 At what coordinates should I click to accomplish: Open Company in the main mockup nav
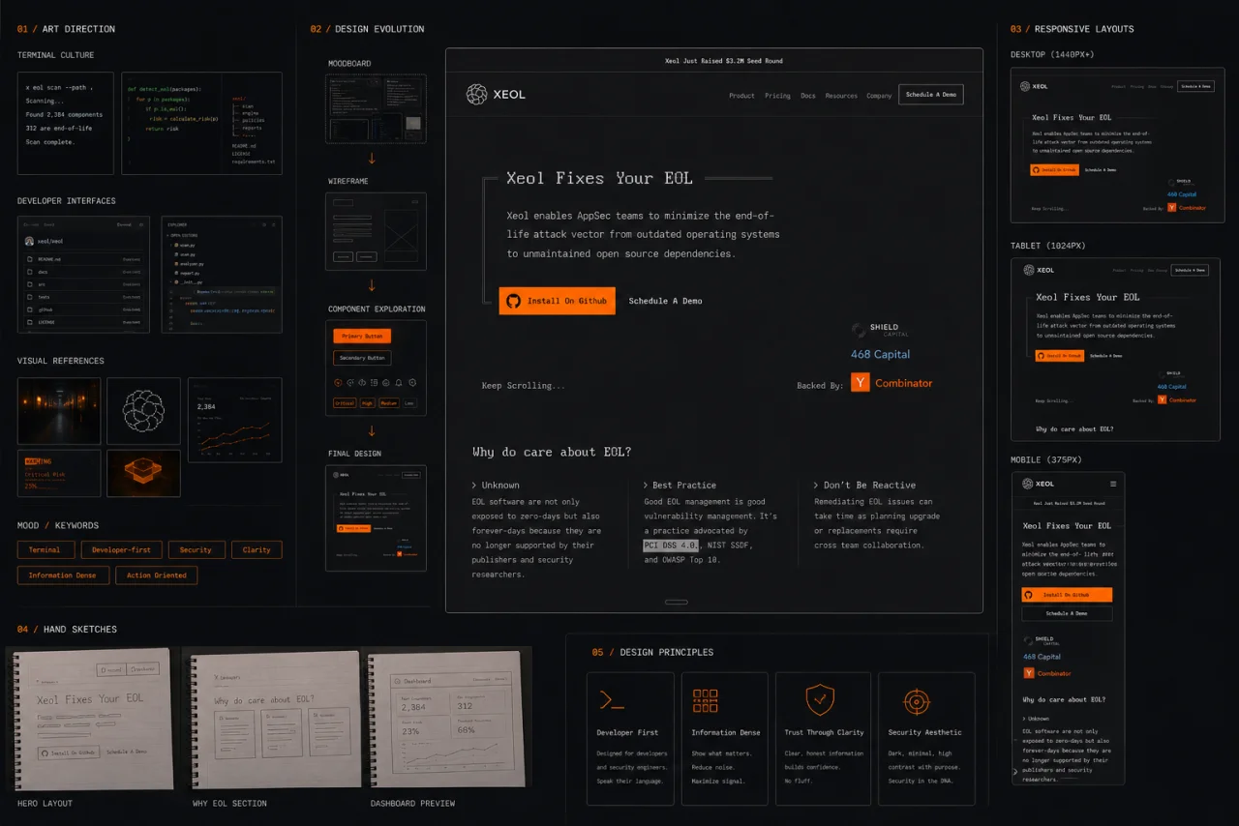[x=879, y=96]
